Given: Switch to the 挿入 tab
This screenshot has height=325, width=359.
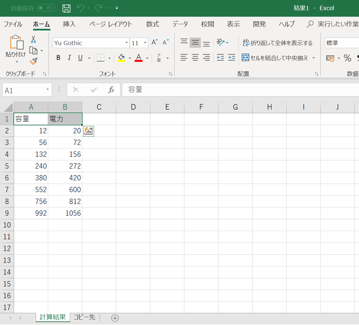Looking at the screenshot, I should point(69,24).
